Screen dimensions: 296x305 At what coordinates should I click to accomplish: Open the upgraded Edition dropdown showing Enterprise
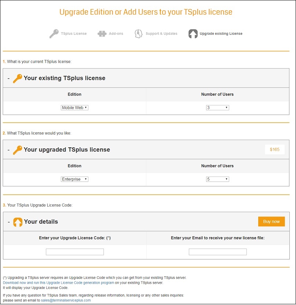tap(74, 179)
